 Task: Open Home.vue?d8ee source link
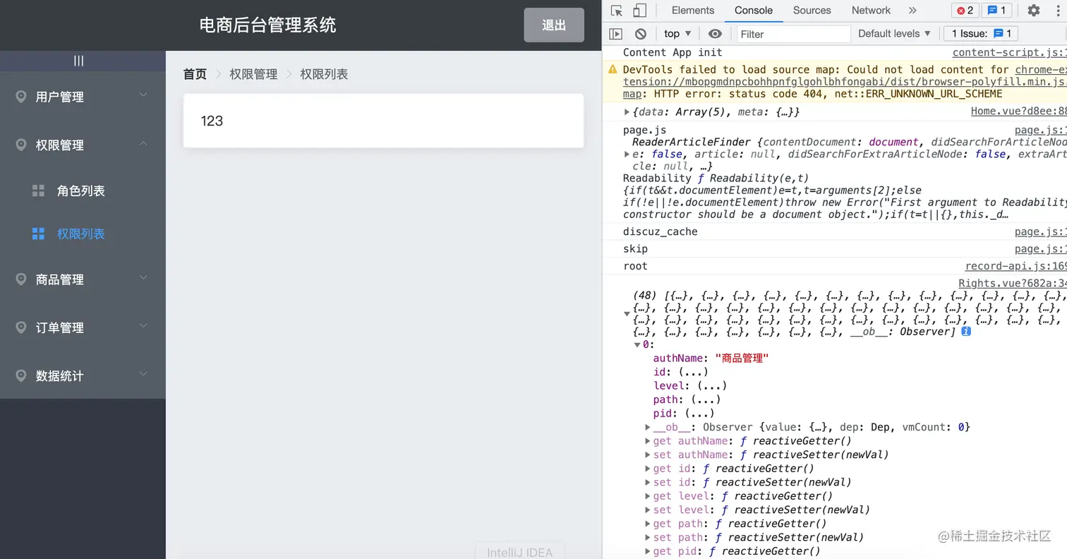tap(1018, 112)
